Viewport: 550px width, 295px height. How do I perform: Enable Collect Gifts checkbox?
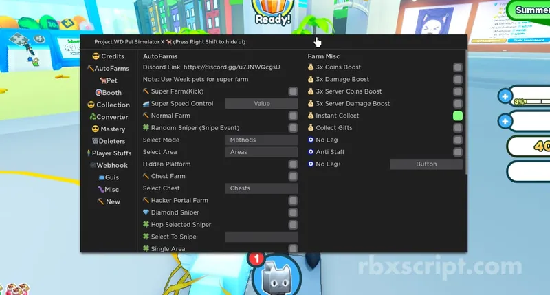coord(458,128)
